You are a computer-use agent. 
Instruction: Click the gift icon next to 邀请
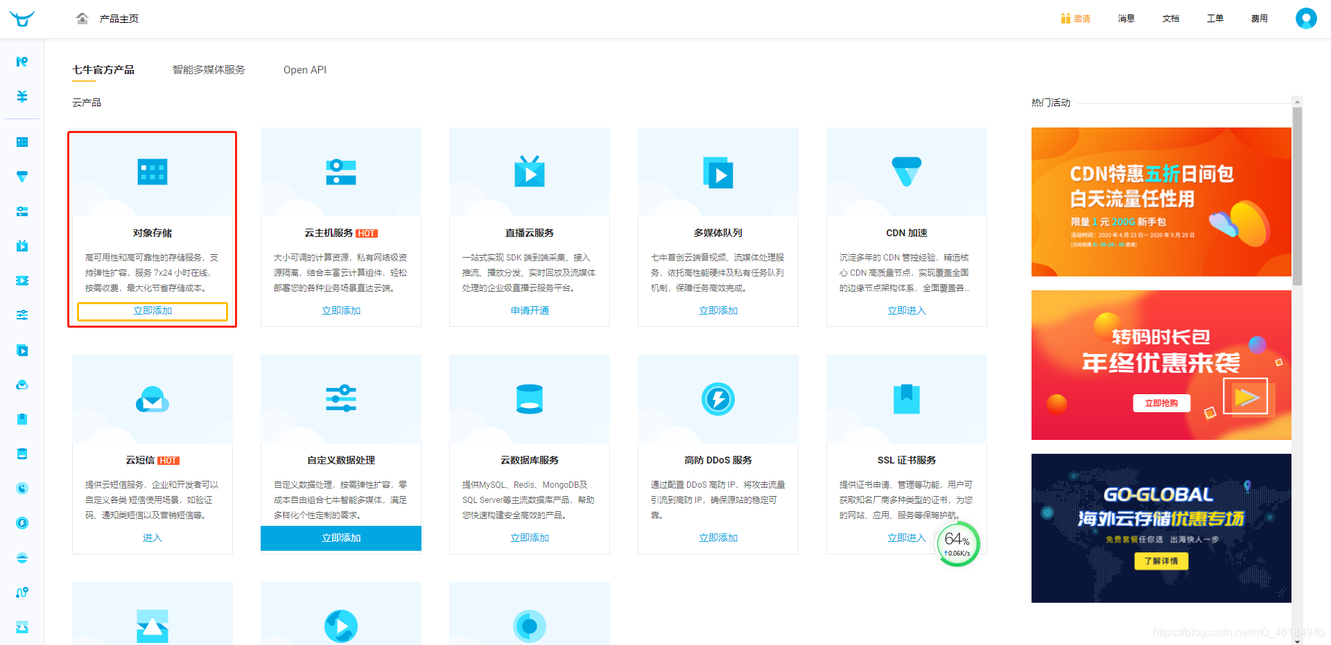pyautogui.click(x=1065, y=19)
